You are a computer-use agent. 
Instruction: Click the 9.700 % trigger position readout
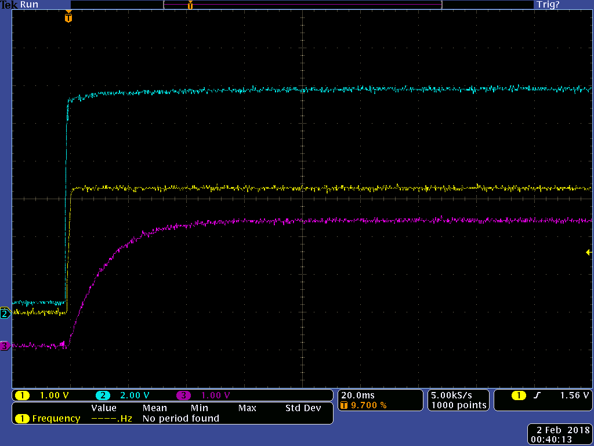click(368, 405)
